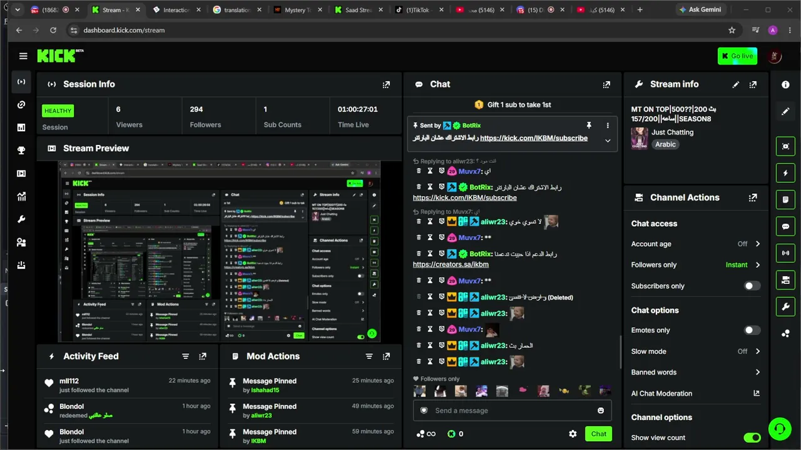Expand Followers only settings
Viewport: 801px width, 450px height.
757,265
